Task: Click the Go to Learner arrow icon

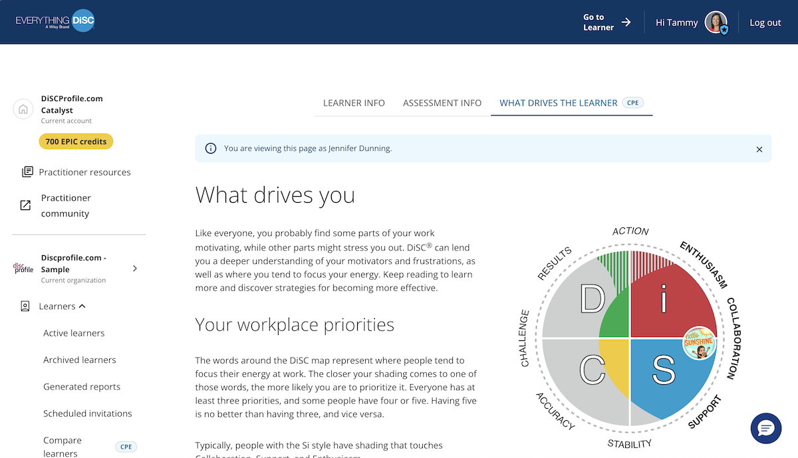Action: coord(626,22)
